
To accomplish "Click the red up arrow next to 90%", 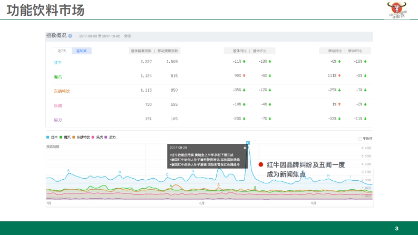I will [x=244, y=76].
